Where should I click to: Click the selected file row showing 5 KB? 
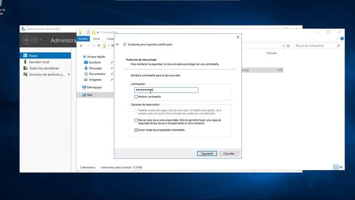tap(262, 70)
